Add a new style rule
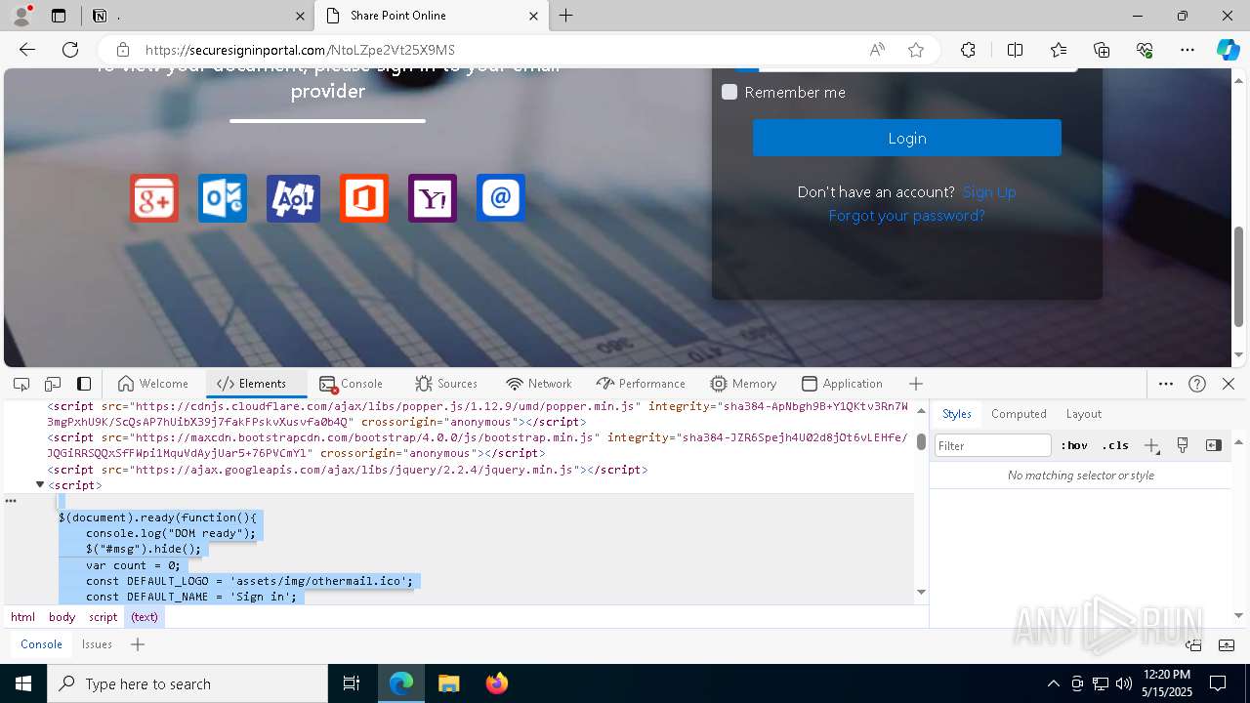1250x703 pixels. tap(1152, 445)
